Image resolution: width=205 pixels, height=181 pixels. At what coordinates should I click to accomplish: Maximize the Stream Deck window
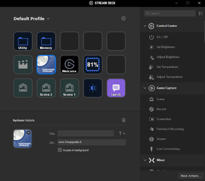[188, 3]
